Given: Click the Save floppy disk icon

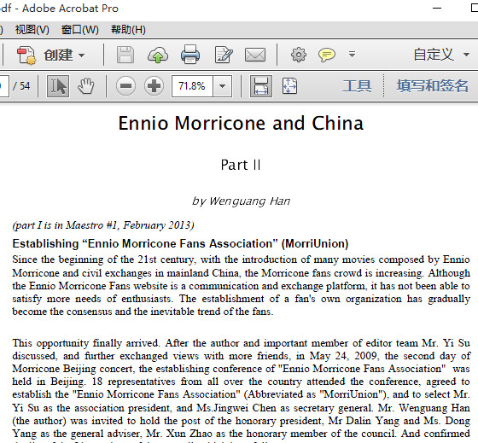Looking at the screenshot, I should [125, 55].
